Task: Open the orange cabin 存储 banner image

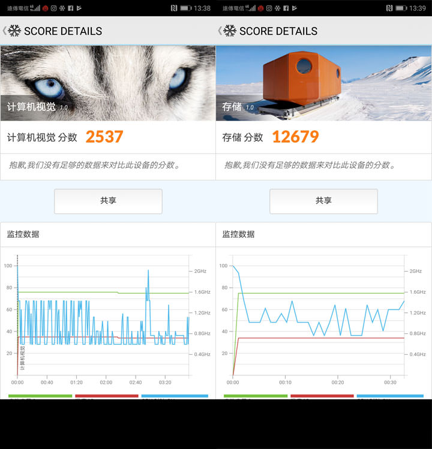Action: [323, 83]
